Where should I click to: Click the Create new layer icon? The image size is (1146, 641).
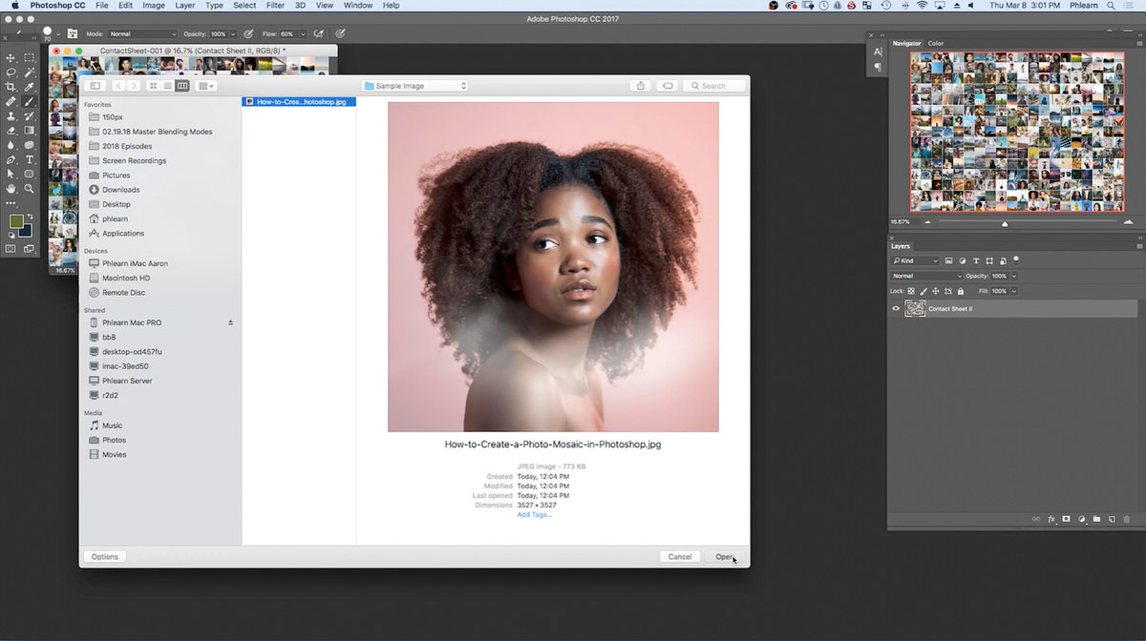[1112, 519]
